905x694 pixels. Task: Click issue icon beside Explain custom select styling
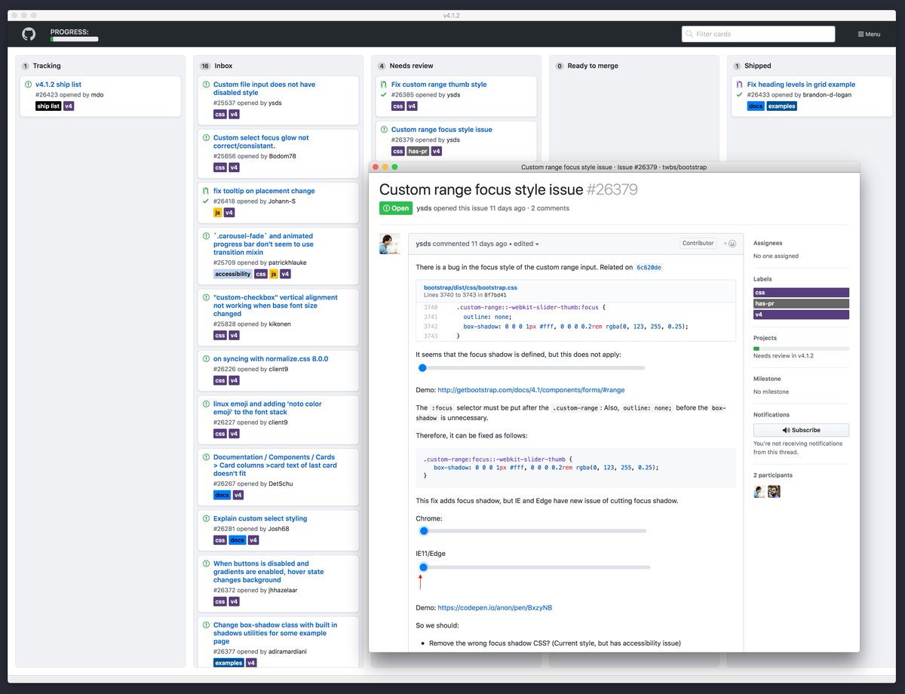click(x=206, y=519)
